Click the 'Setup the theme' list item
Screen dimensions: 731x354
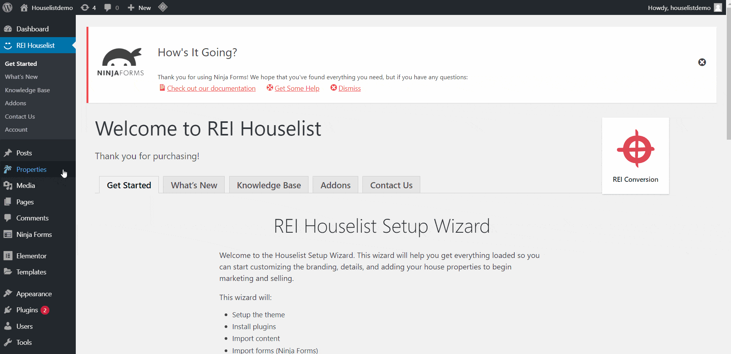coord(258,315)
